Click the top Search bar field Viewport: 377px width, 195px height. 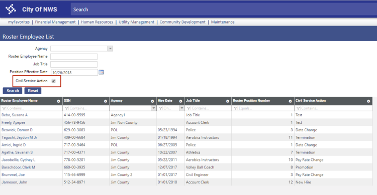(224, 10)
